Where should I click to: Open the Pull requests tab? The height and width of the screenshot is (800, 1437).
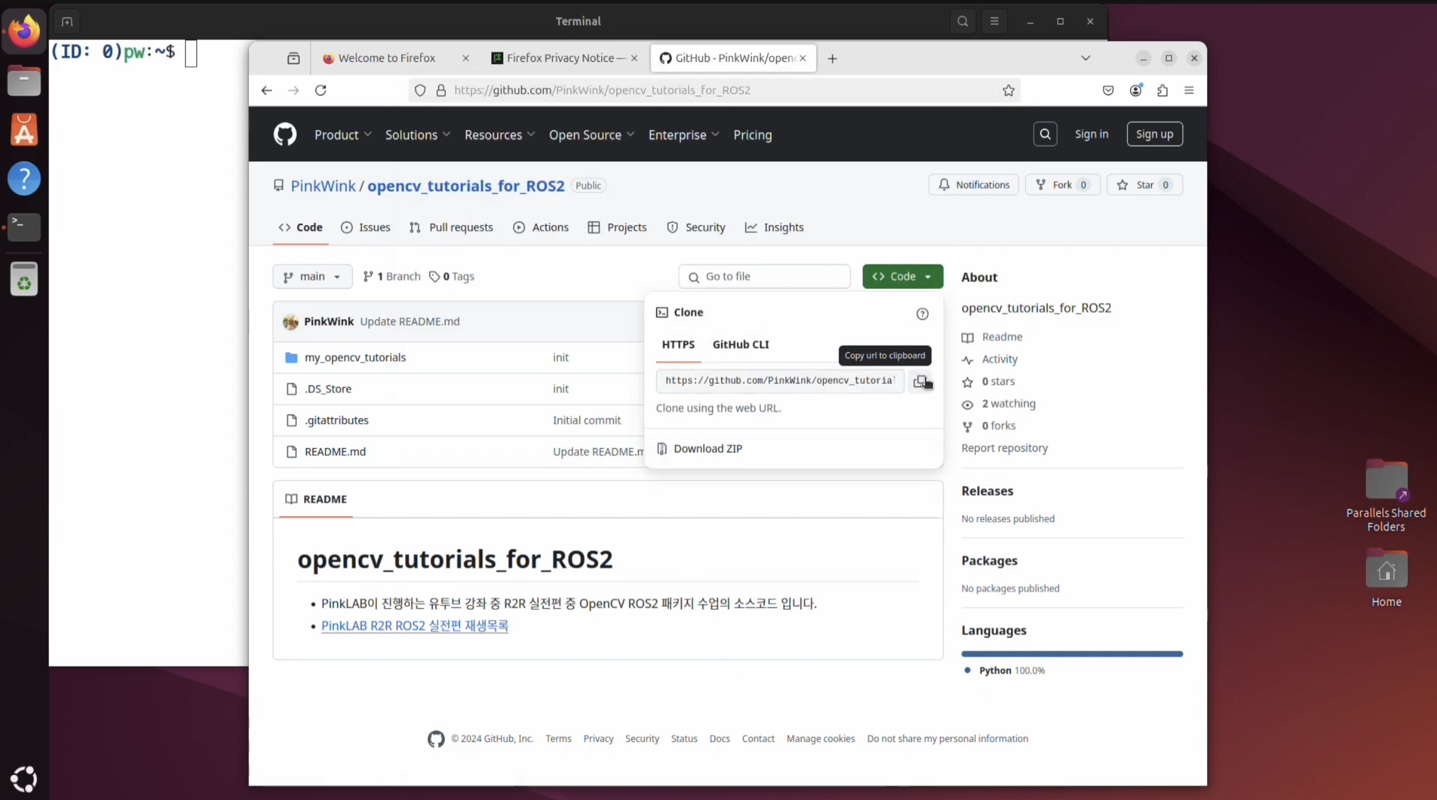coord(452,227)
